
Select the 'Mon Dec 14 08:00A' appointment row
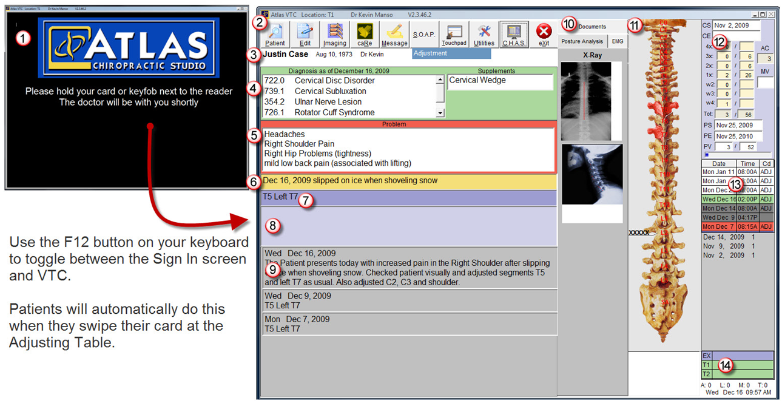(x=737, y=208)
